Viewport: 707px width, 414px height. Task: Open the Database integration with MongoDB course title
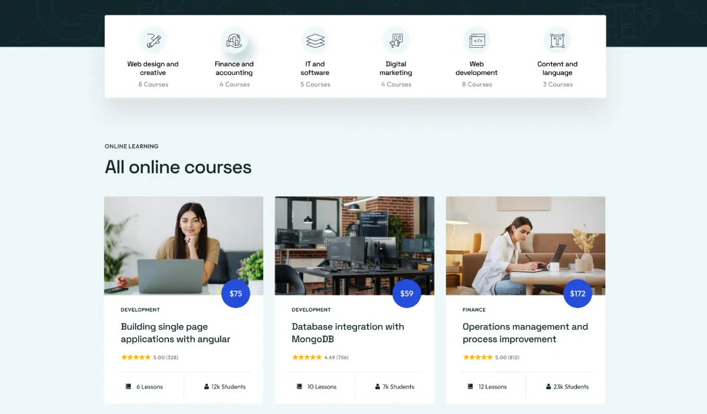click(x=347, y=333)
